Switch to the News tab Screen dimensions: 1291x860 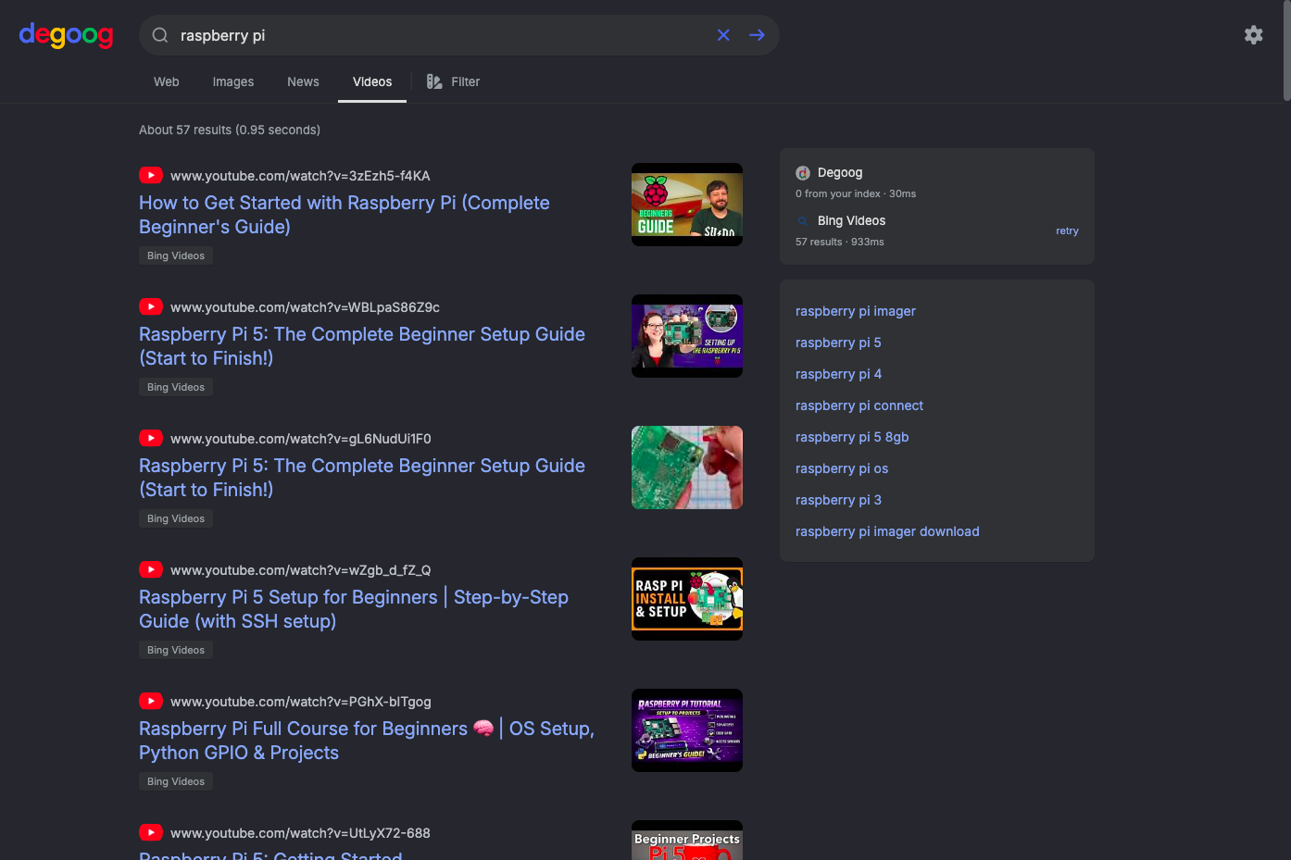click(303, 81)
